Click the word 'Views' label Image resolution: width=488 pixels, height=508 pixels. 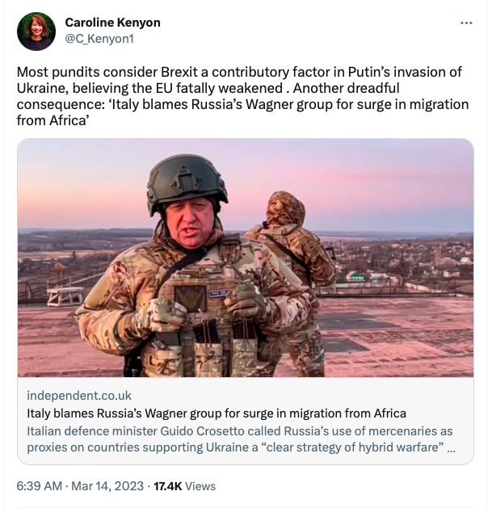[x=200, y=486]
